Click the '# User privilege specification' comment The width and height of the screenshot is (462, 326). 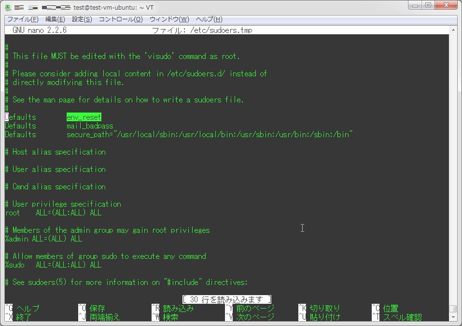[63, 204]
